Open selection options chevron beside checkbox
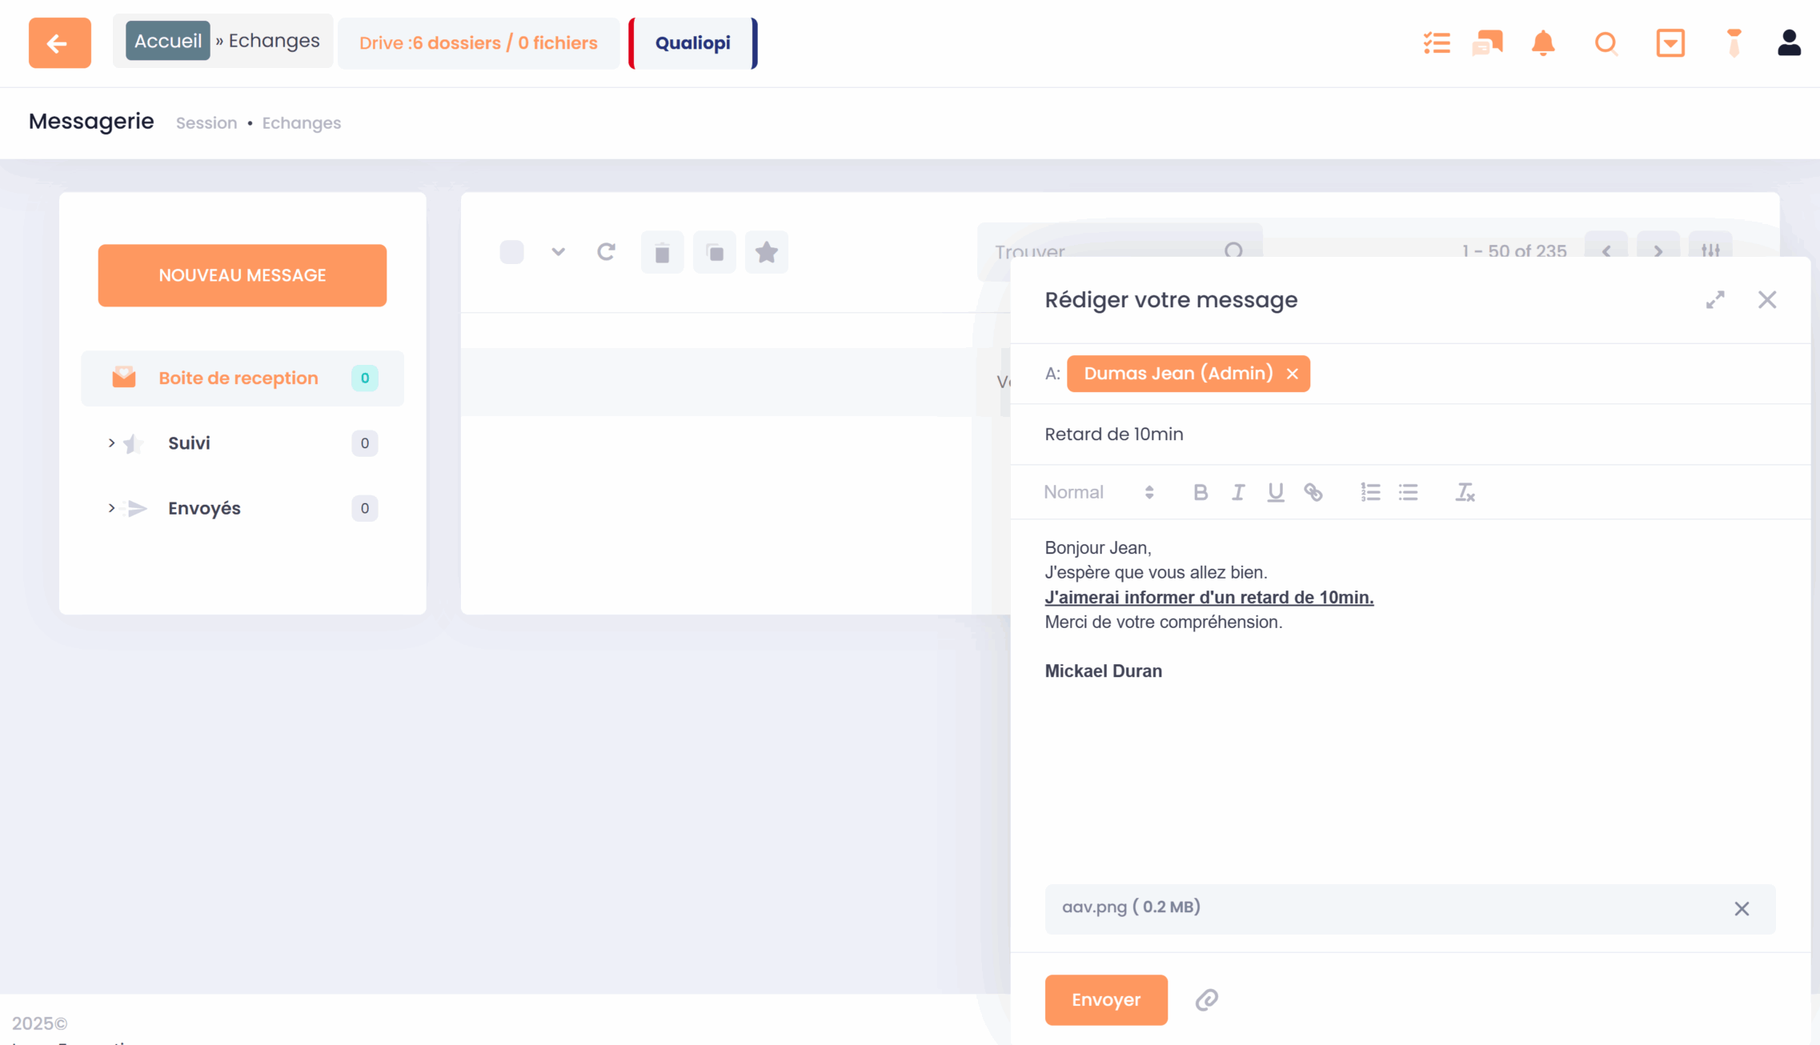Viewport: 1820px width, 1045px height. tap(558, 252)
